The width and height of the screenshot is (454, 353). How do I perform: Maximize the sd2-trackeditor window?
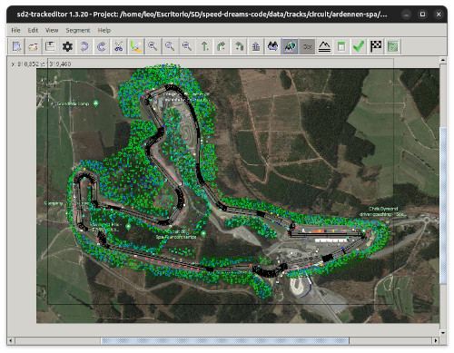(422, 15)
